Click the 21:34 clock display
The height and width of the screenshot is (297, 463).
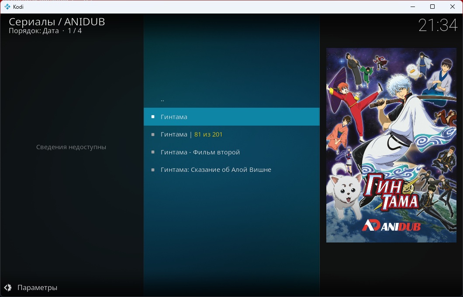[x=438, y=25]
